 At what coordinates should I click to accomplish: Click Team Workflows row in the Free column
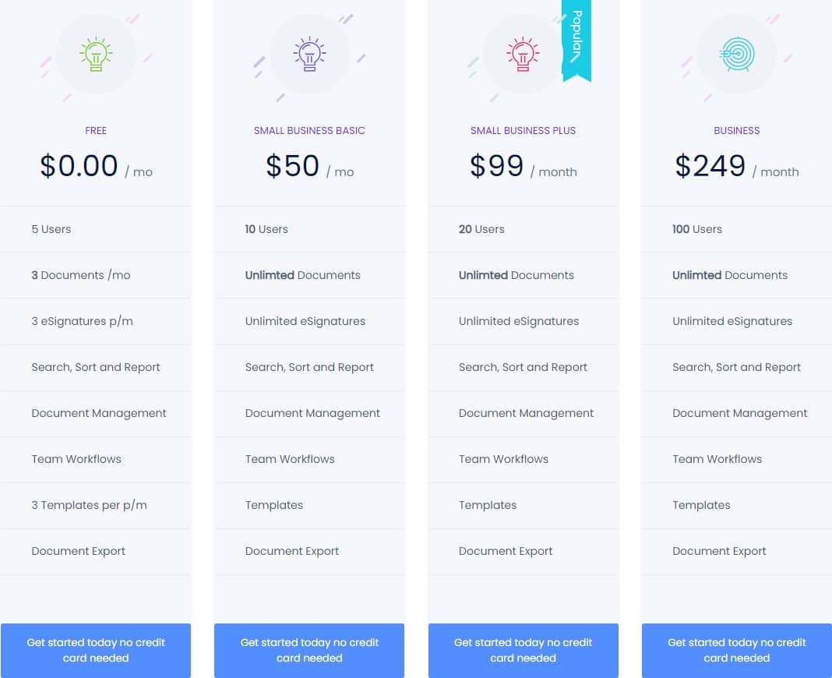[x=76, y=459]
